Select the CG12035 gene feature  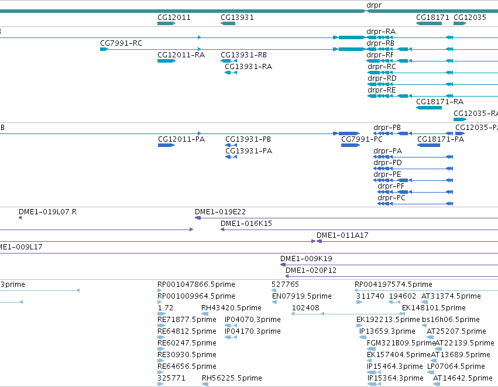tap(460, 23)
